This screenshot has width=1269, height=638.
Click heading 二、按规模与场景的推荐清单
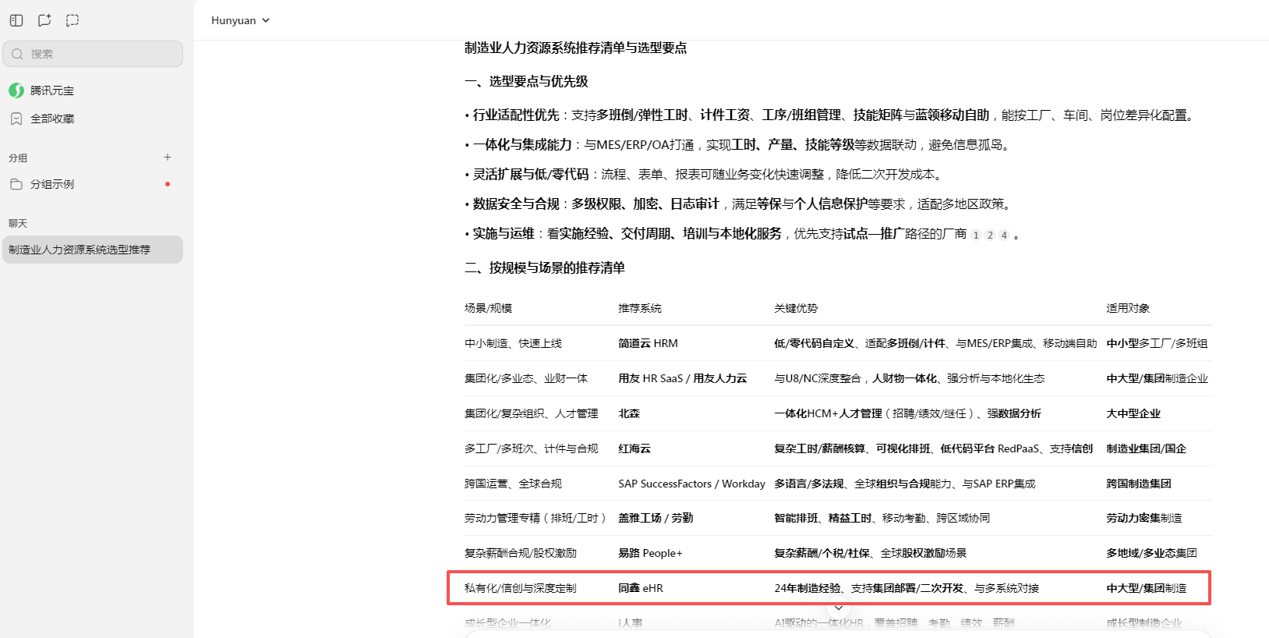(x=545, y=268)
